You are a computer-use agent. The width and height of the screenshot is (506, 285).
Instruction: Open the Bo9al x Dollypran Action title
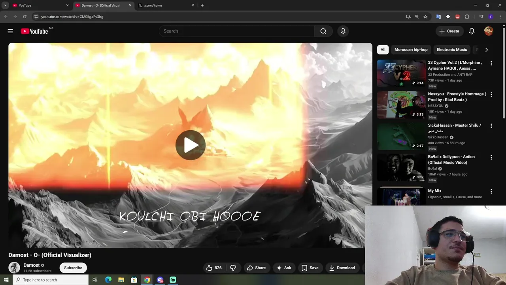click(451, 160)
